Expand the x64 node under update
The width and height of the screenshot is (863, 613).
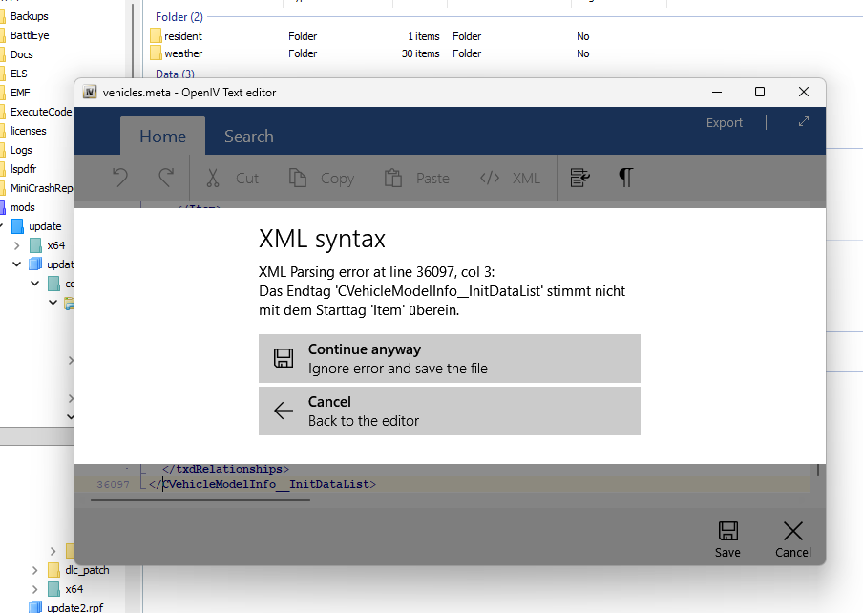(x=16, y=245)
